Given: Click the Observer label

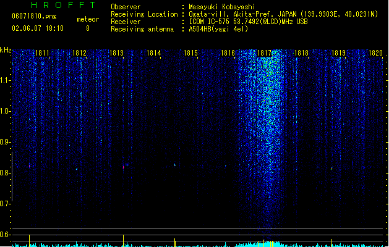Looking at the screenshot, I should (126, 7).
